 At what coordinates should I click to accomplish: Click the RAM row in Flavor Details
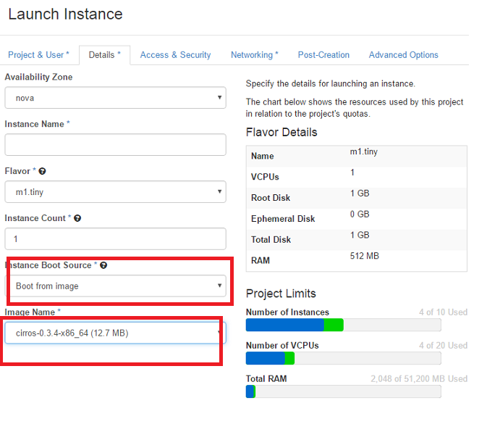pos(357,261)
